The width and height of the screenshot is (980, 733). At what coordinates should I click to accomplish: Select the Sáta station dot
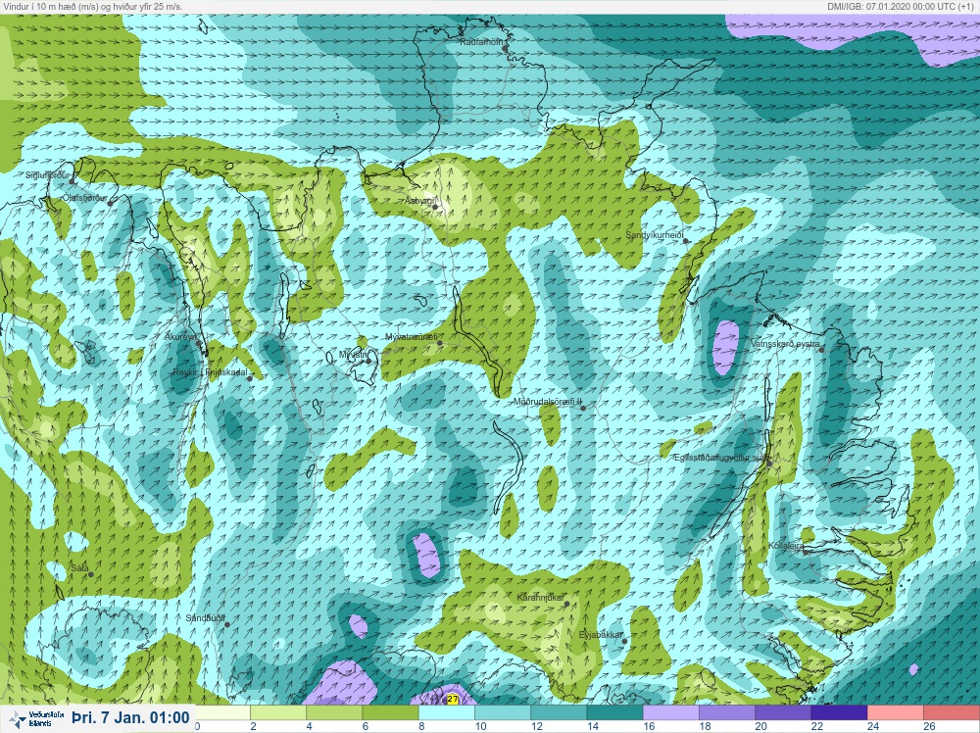(90, 574)
